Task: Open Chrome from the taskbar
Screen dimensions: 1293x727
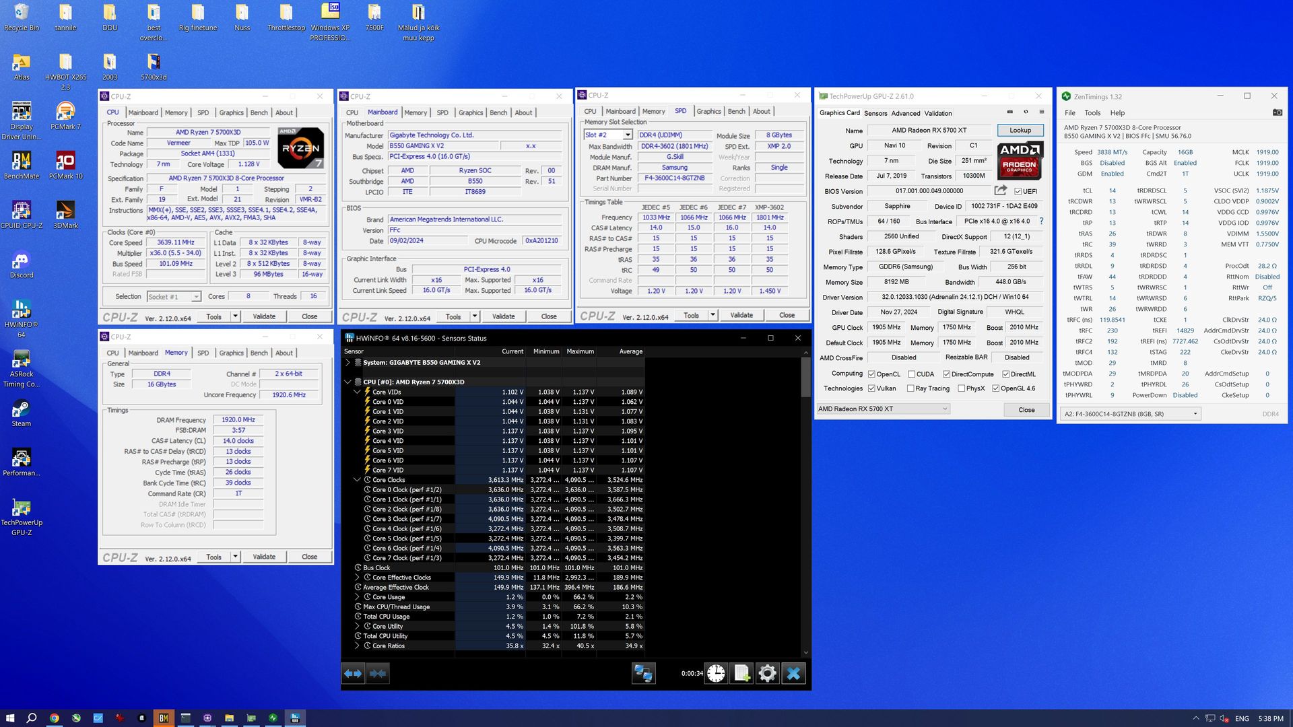Action: [54, 718]
